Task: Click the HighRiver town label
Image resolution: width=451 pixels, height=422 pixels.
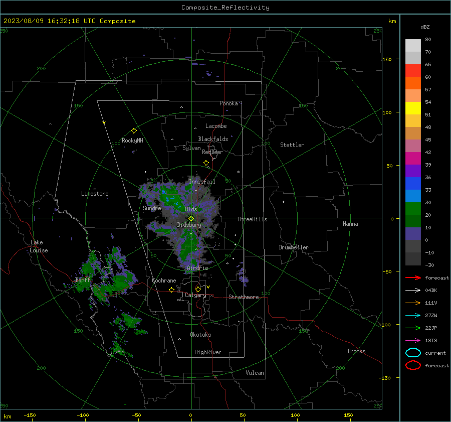Action: point(208,352)
